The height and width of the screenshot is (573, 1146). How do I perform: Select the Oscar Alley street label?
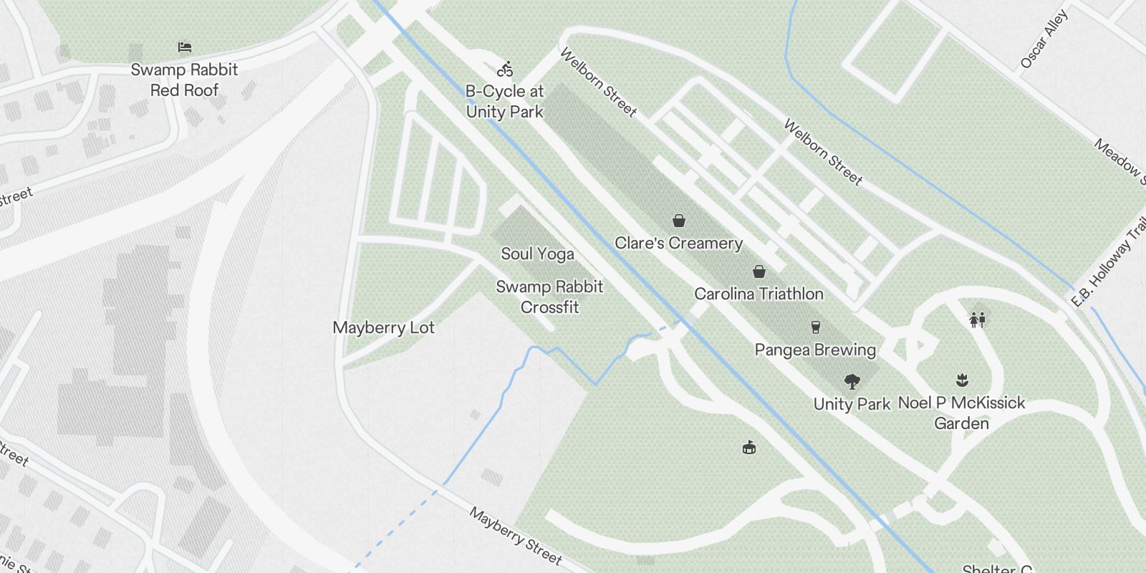coord(1044,39)
